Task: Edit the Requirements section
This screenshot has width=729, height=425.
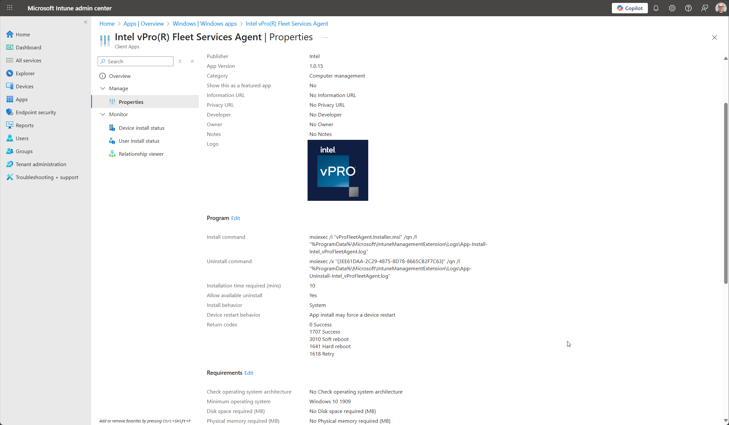Action: (249, 373)
